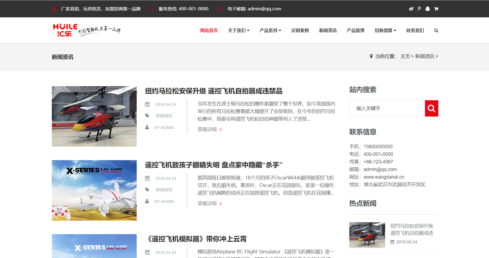The image size is (489, 258).
Task: Open helicopter thumbnail in hot news
Action: (367, 235)
